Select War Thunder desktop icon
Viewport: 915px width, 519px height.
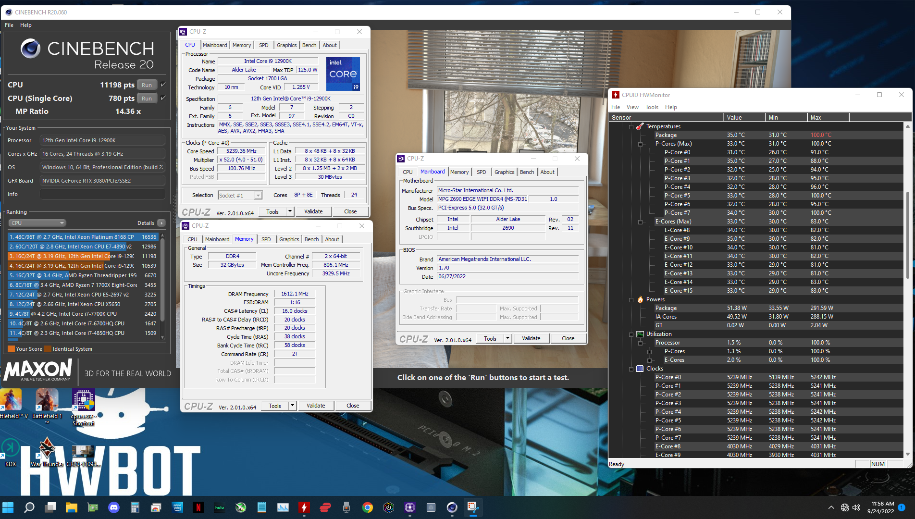pos(47,452)
